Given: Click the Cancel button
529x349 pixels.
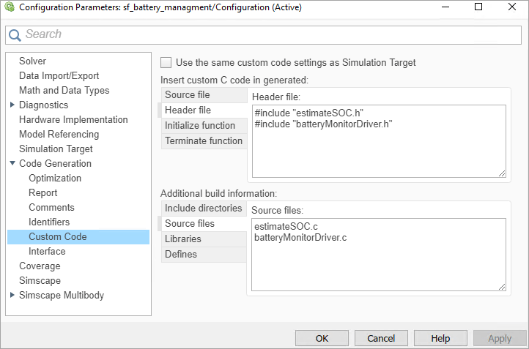Looking at the screenshot, I should 381,338.
